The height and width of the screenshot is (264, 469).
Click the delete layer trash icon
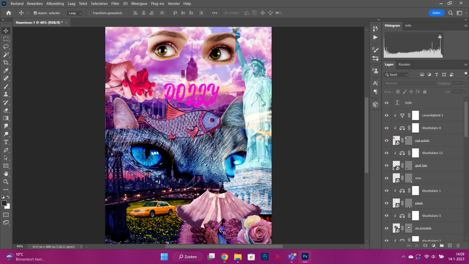[x=457, y=246]
